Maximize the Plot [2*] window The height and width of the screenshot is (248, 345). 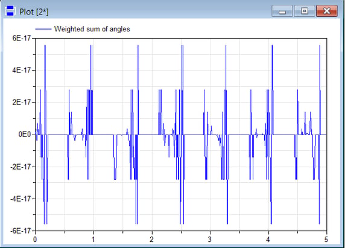[305, 11]
